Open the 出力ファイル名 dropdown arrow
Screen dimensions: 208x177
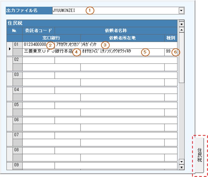pos(181,11)
